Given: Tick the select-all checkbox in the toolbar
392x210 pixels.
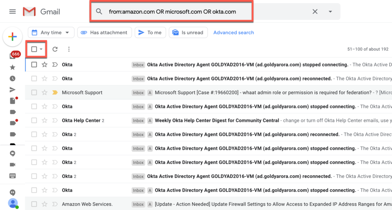Looking at the screenshot, I should click(34, 49).
